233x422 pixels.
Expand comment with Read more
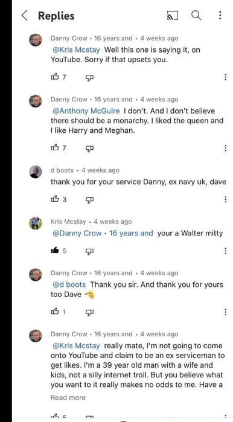click(68, 397)
